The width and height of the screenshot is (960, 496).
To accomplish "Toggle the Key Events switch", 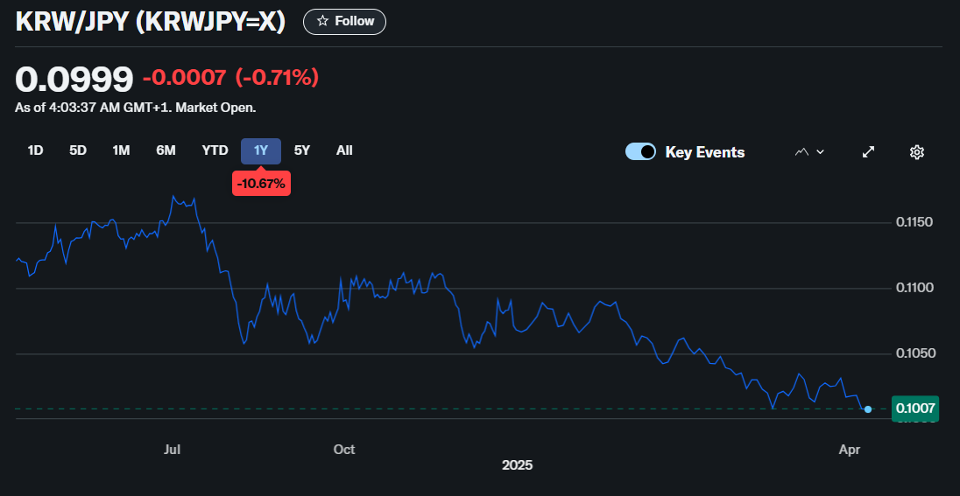I will (x=640, y=152).
